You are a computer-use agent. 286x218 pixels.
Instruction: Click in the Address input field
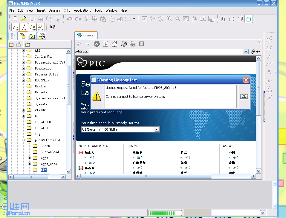point(166,52)
